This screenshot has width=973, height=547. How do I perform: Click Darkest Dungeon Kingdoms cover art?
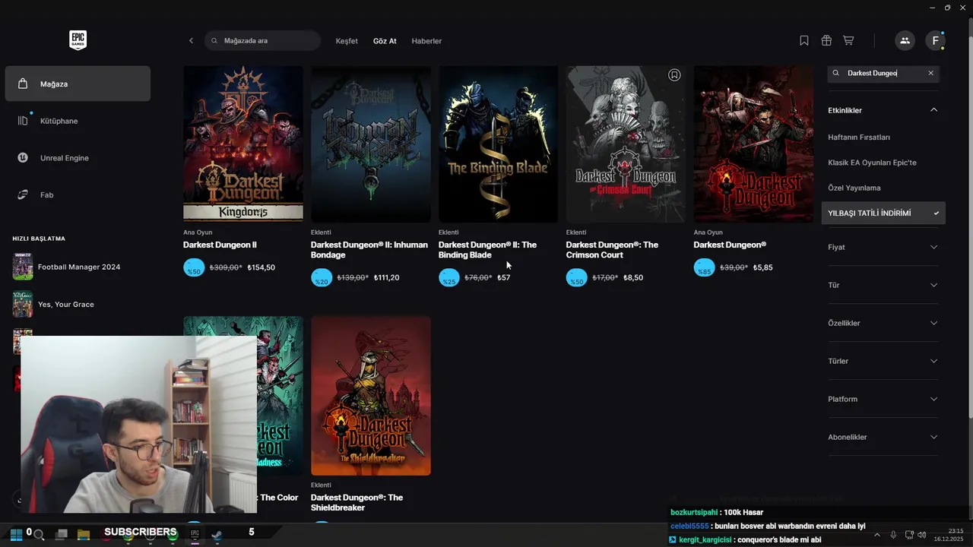[x=243, y=144]
